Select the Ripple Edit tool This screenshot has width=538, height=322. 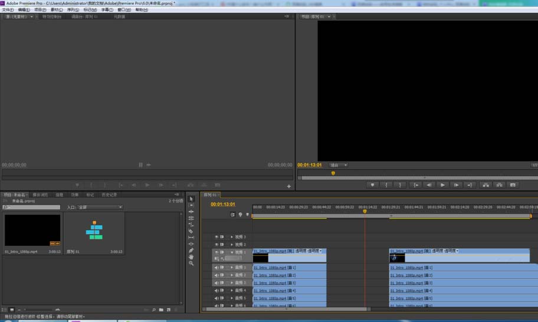tap(191, 212)
